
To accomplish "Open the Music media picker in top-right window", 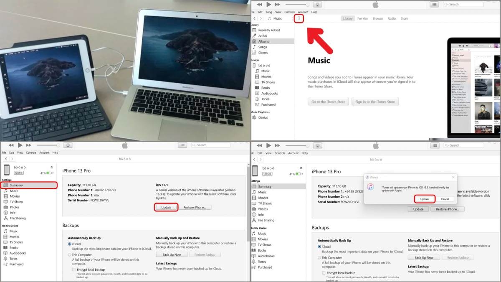I will click(280, 18).
